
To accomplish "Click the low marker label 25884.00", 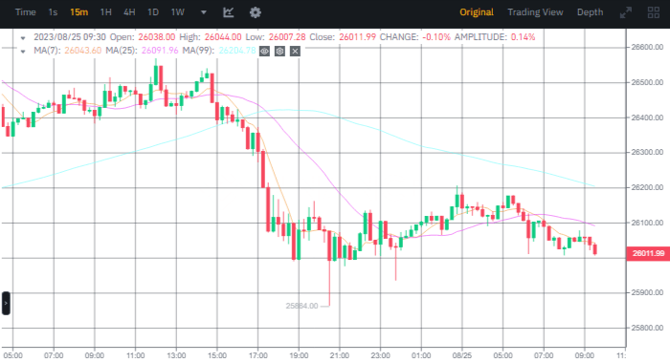I will [301, 306].
